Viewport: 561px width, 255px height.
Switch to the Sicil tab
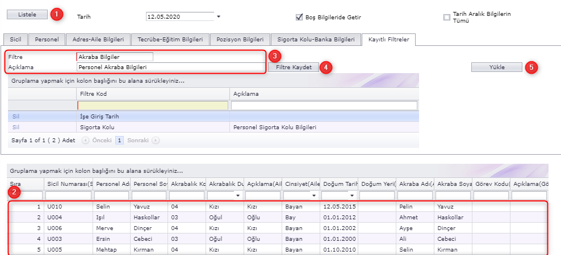tap(15, 40)
